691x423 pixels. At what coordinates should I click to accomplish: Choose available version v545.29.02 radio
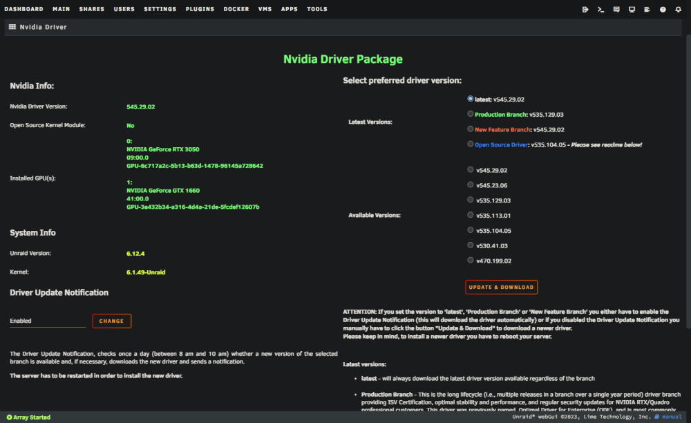[470, 169]
